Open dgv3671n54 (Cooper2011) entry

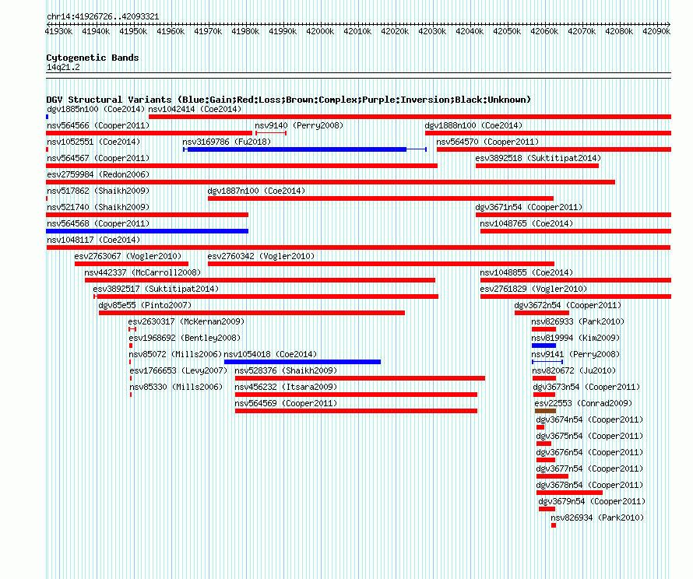tap(529, 207)
